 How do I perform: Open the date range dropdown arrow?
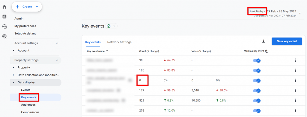[x=300, y=13]
